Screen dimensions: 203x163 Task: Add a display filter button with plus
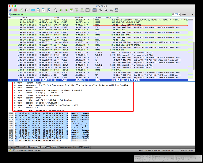pos(193,15)
